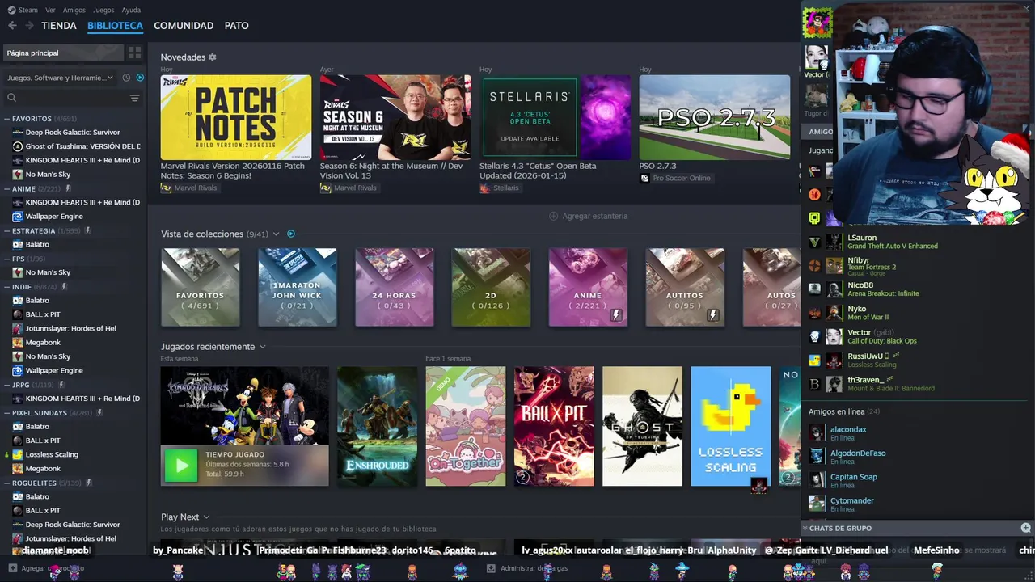Switch to the TIENDA tab
The image size is (1035, 582).
pyautogui.click(x=59, y=26)
